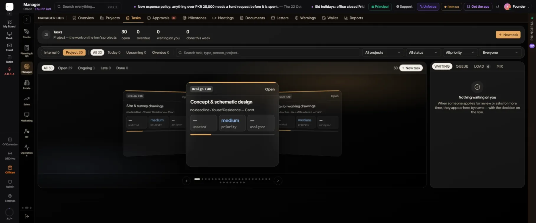Open the Email icon in sidebar
The image size is (536, 223).
tap(9, 47)
